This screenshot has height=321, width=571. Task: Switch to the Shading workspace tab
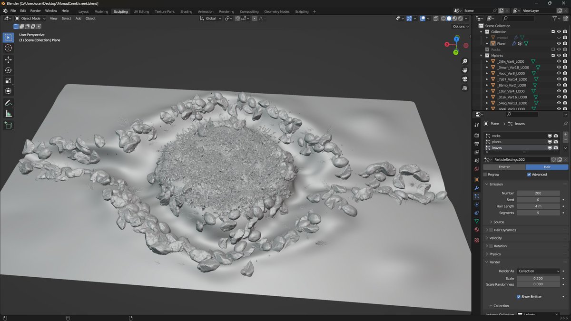tap(186, 11)
